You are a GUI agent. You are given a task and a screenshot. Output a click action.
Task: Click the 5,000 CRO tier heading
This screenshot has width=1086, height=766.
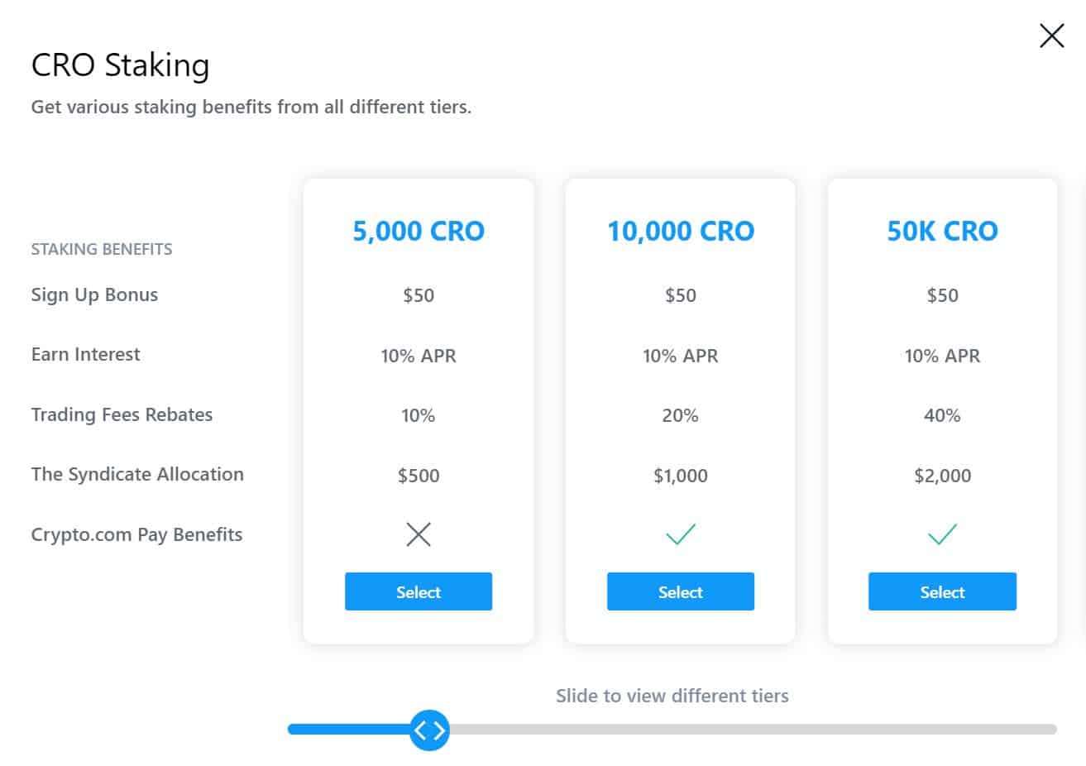[x=419, y=231]
